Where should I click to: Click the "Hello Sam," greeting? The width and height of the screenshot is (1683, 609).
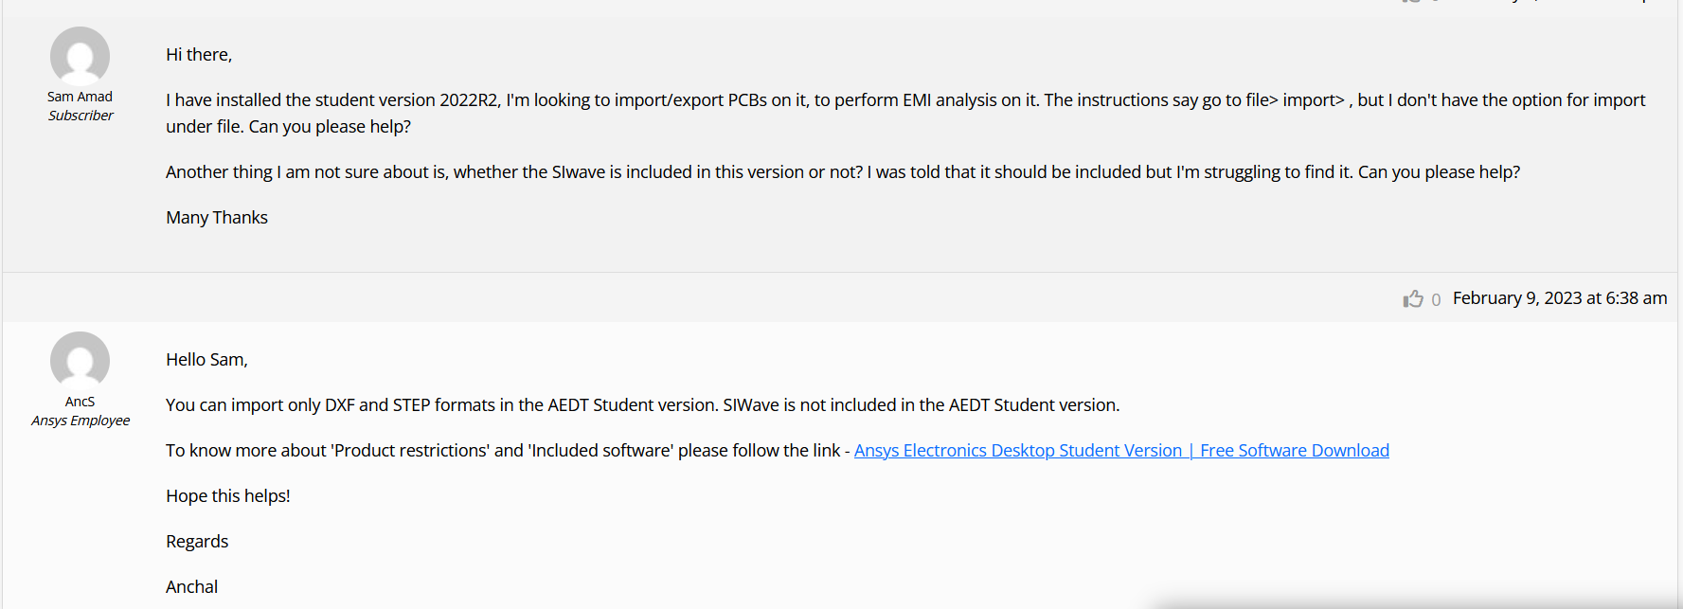[206, 360]
